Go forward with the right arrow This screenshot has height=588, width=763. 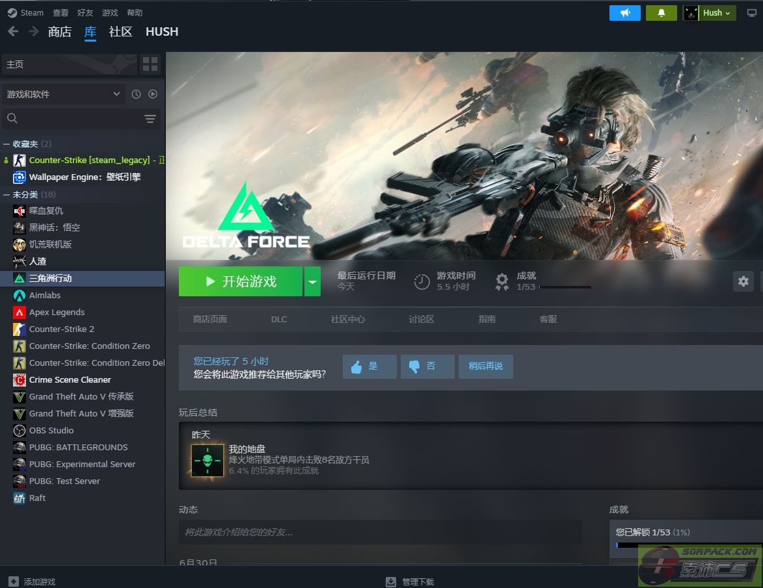coord(34,32)
